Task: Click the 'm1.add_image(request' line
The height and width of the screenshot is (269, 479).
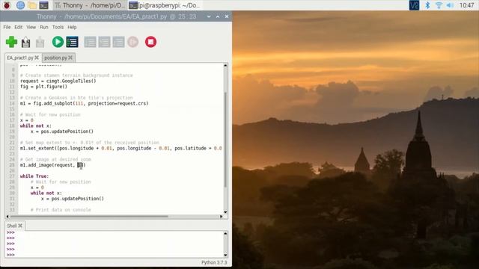Action: (53, 165)
